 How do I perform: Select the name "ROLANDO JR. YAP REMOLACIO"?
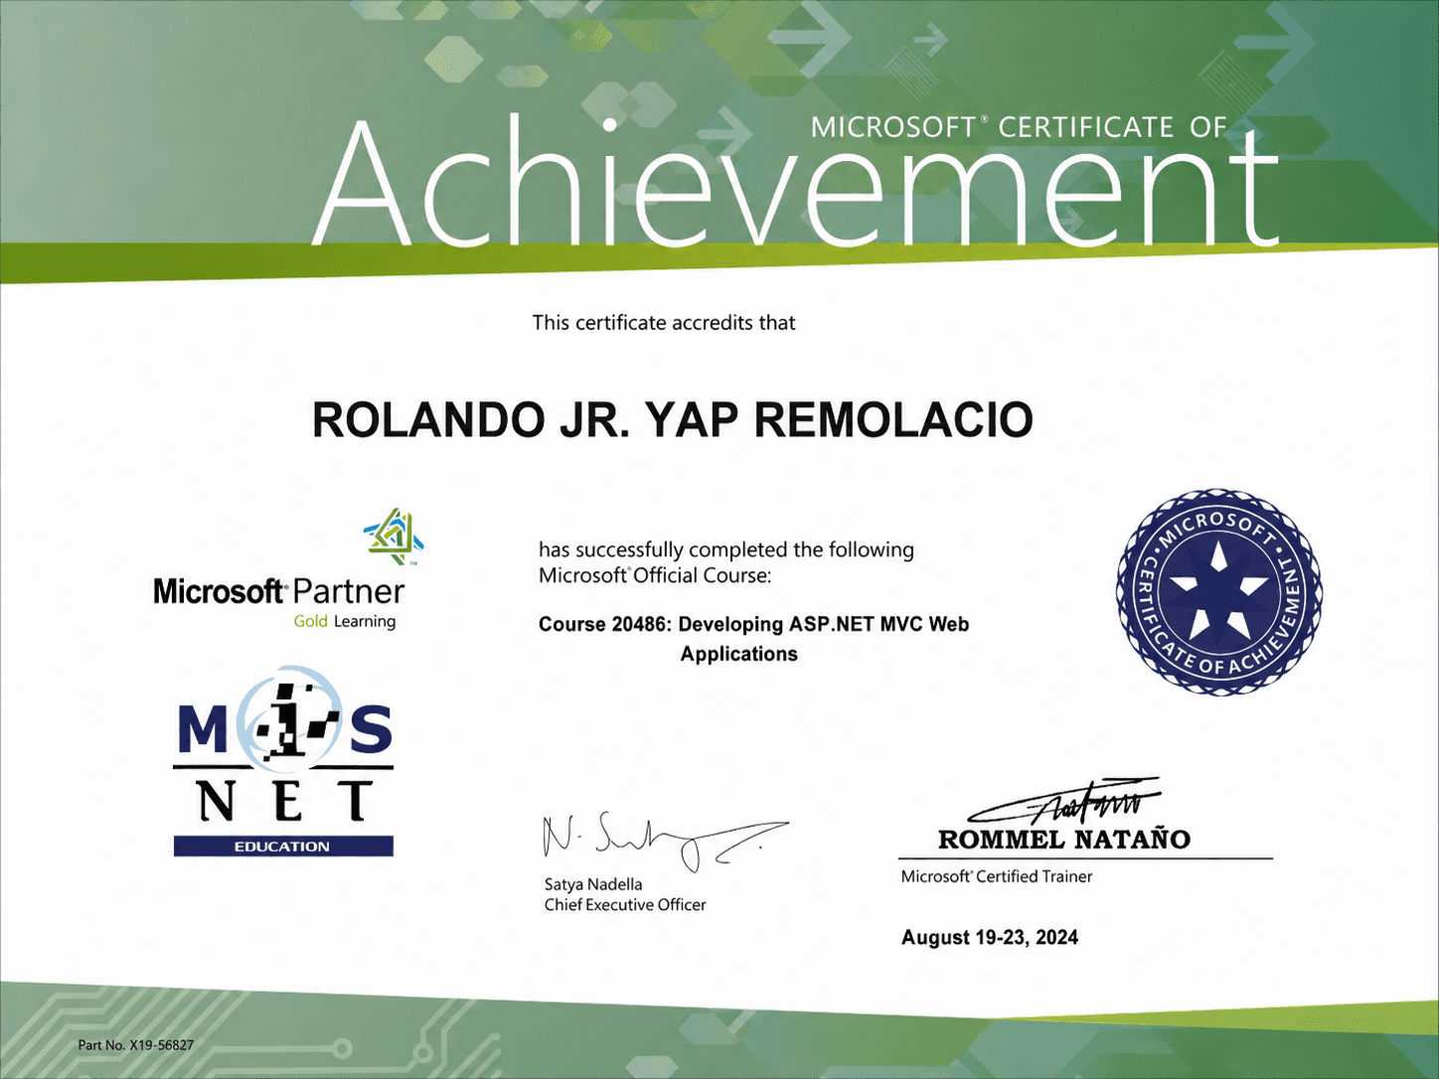pos(673,419)
